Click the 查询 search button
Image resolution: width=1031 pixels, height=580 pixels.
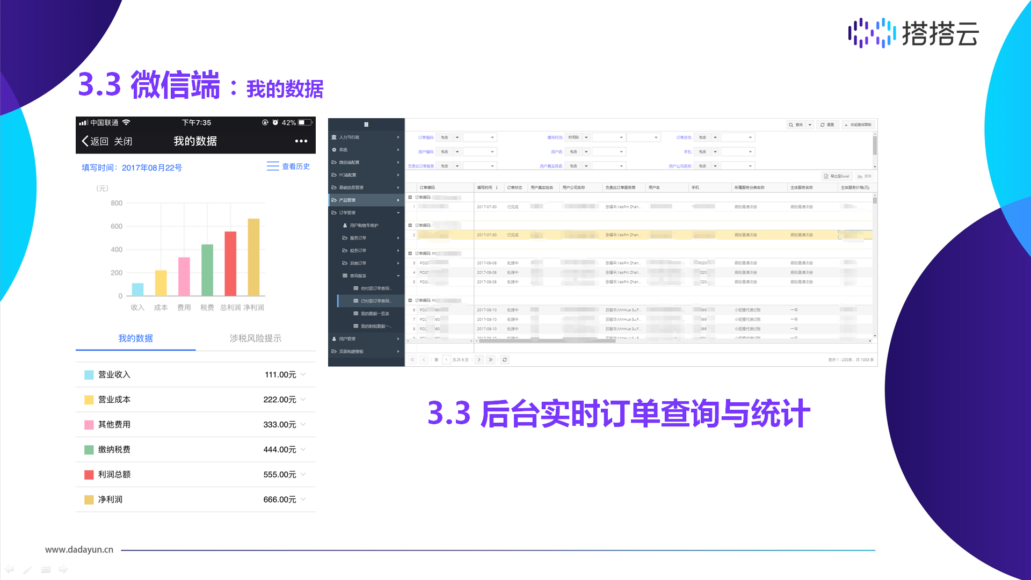point(796,125)
